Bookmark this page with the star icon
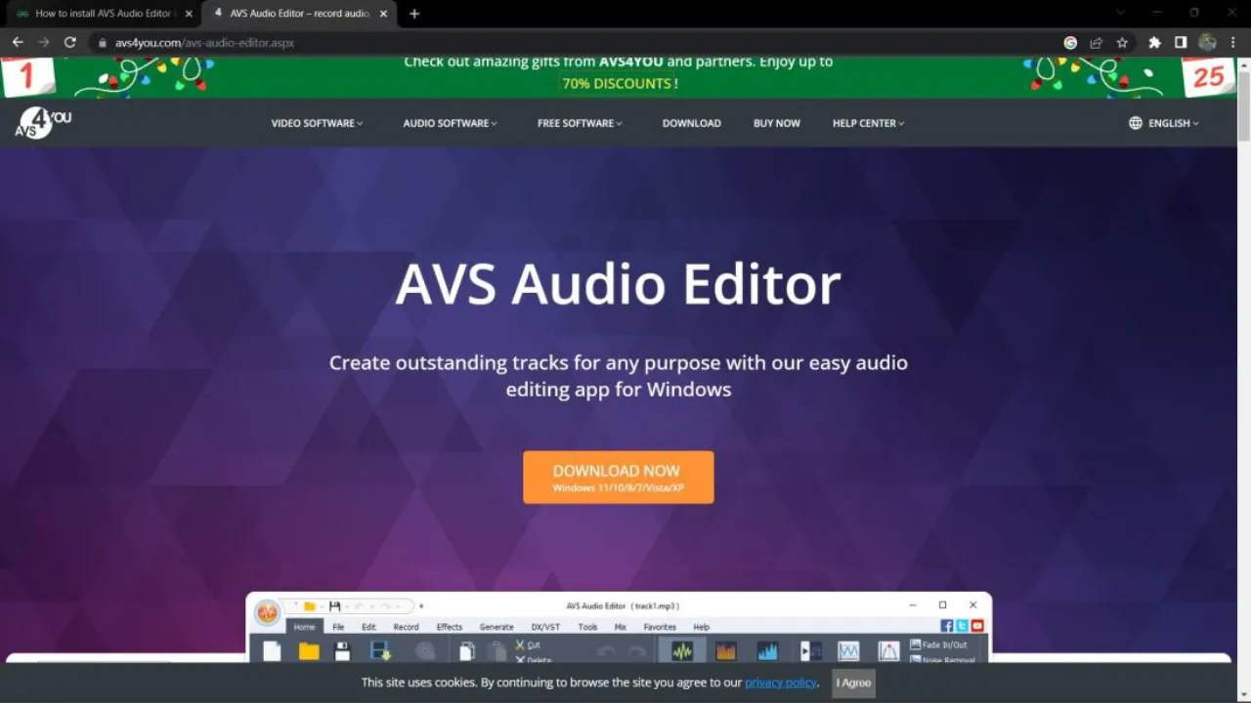The image size is (1251, 703). pyautogui.click(x=1122, y=43)
